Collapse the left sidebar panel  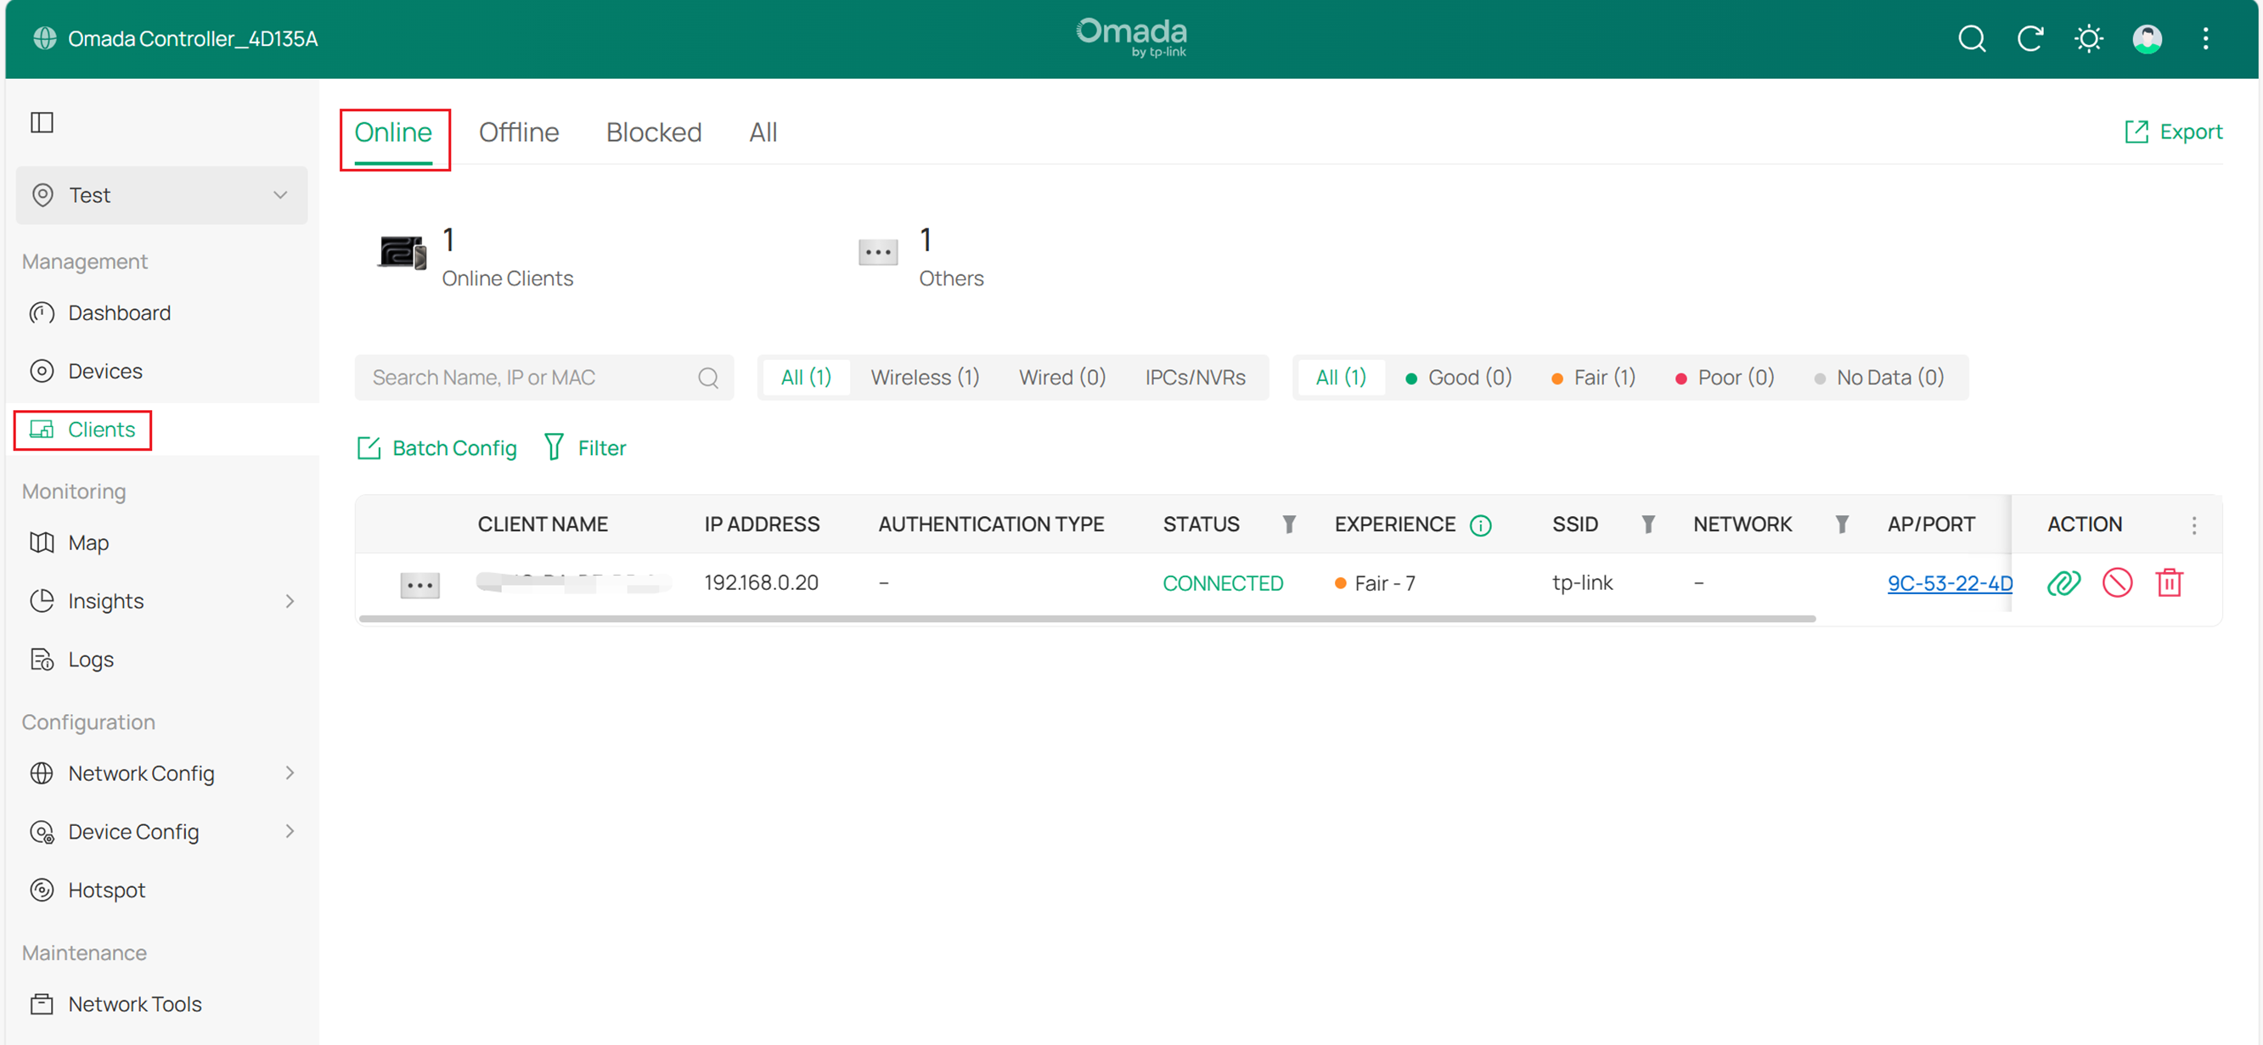[x=42, y=122]
